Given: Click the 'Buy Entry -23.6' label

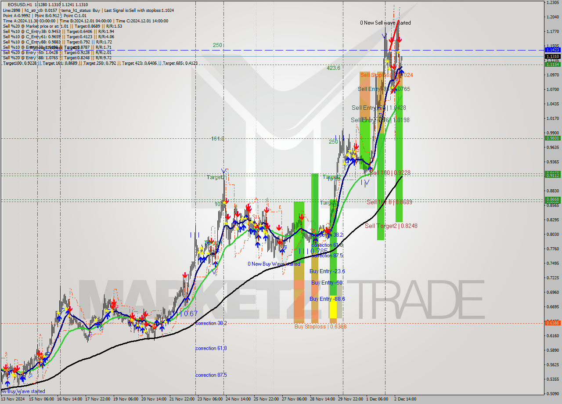Looking at the screenshot, I should coord(327,271).
